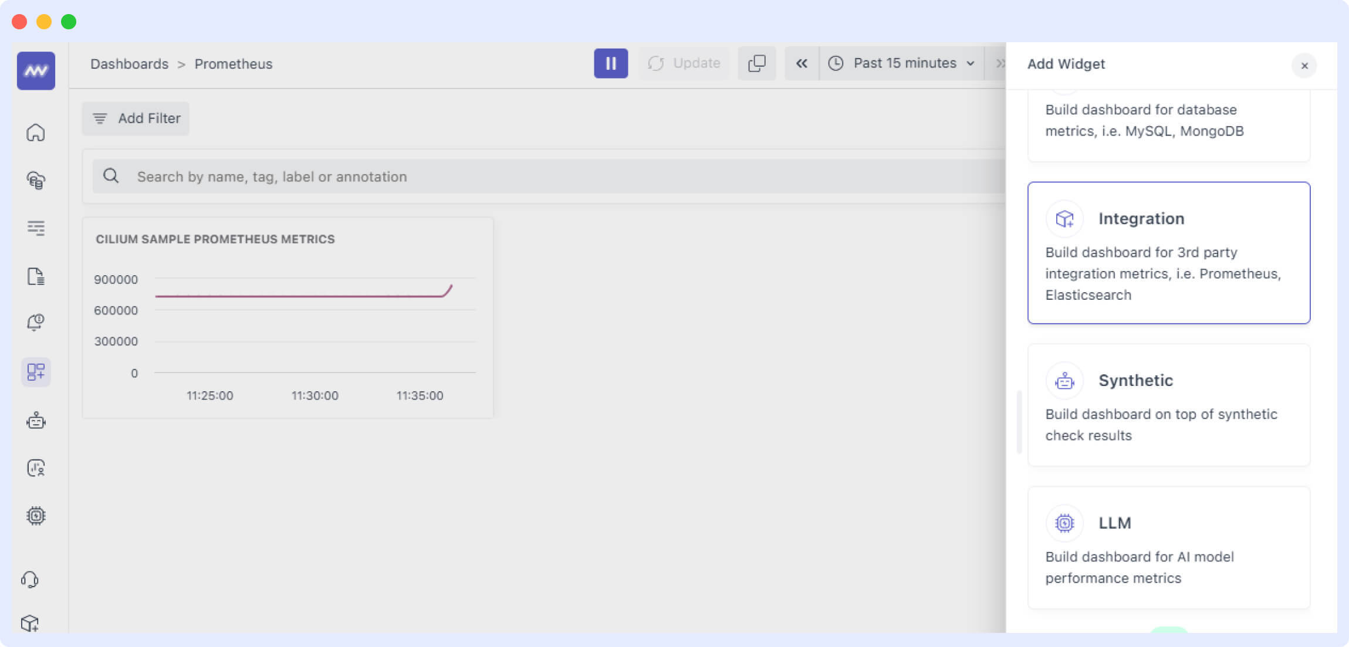
Task: Click the copy dashboard icon in toolbar
Action: click(x=756, y=63)
